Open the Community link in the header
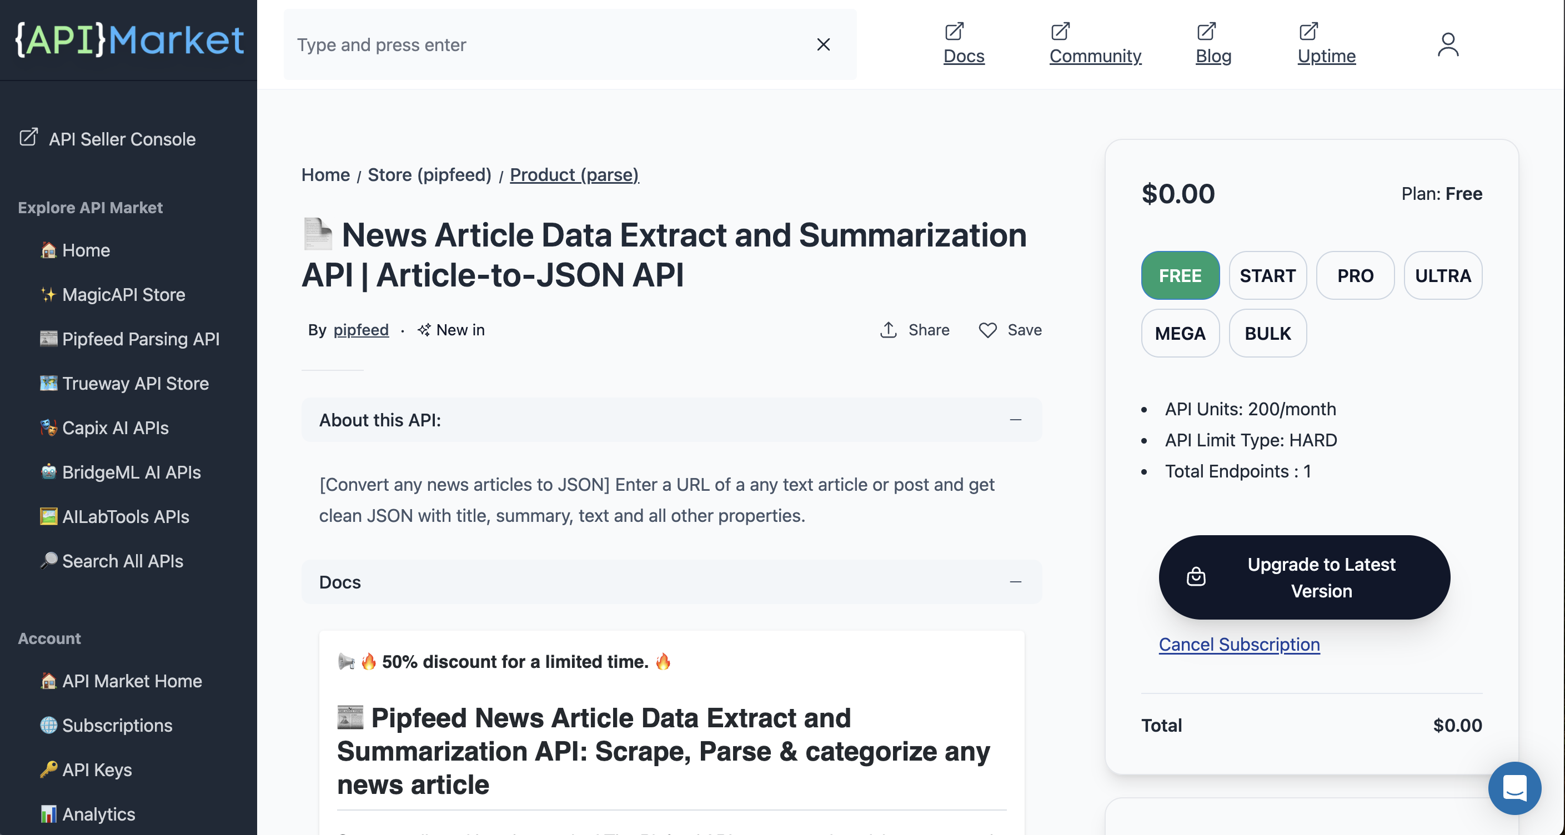This screenshot has width=1565, height=835. point(1095,56)
